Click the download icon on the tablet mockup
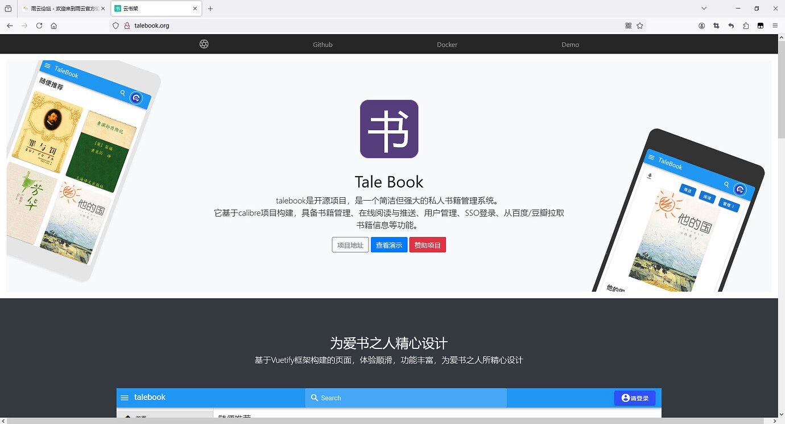Screen dimensions: 785x424 pos(650,175)
